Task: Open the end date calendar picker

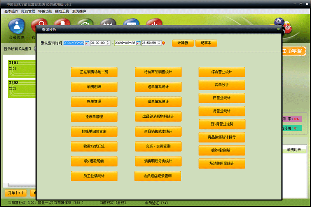Action: coord(138,43)
